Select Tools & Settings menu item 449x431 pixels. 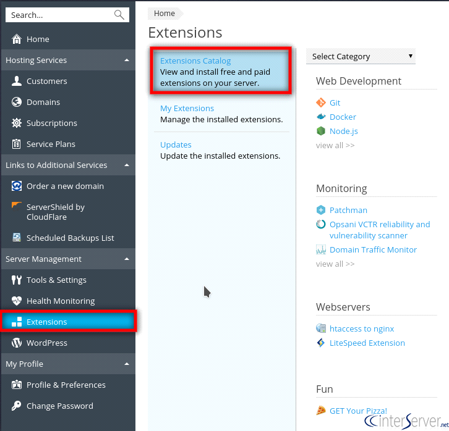click(x=68, y=280)
